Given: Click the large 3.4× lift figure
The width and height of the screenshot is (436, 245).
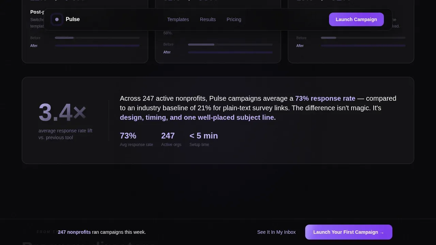Looking at the screenshot, I should (x=62, y=112).
